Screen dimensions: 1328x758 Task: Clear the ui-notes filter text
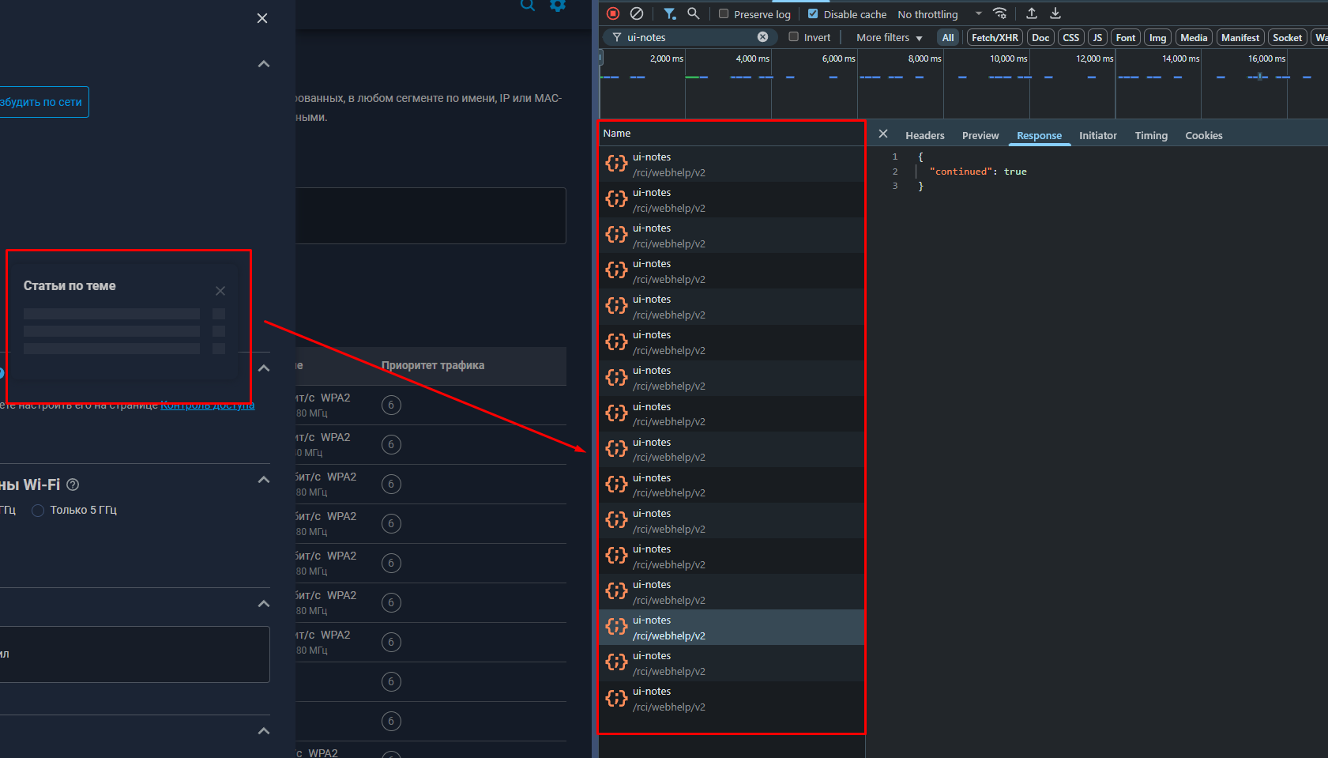point(762,37)
